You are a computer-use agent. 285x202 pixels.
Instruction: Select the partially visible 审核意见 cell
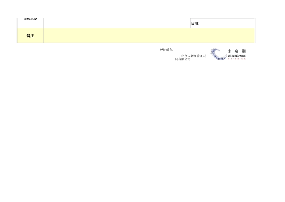[30, 20]
